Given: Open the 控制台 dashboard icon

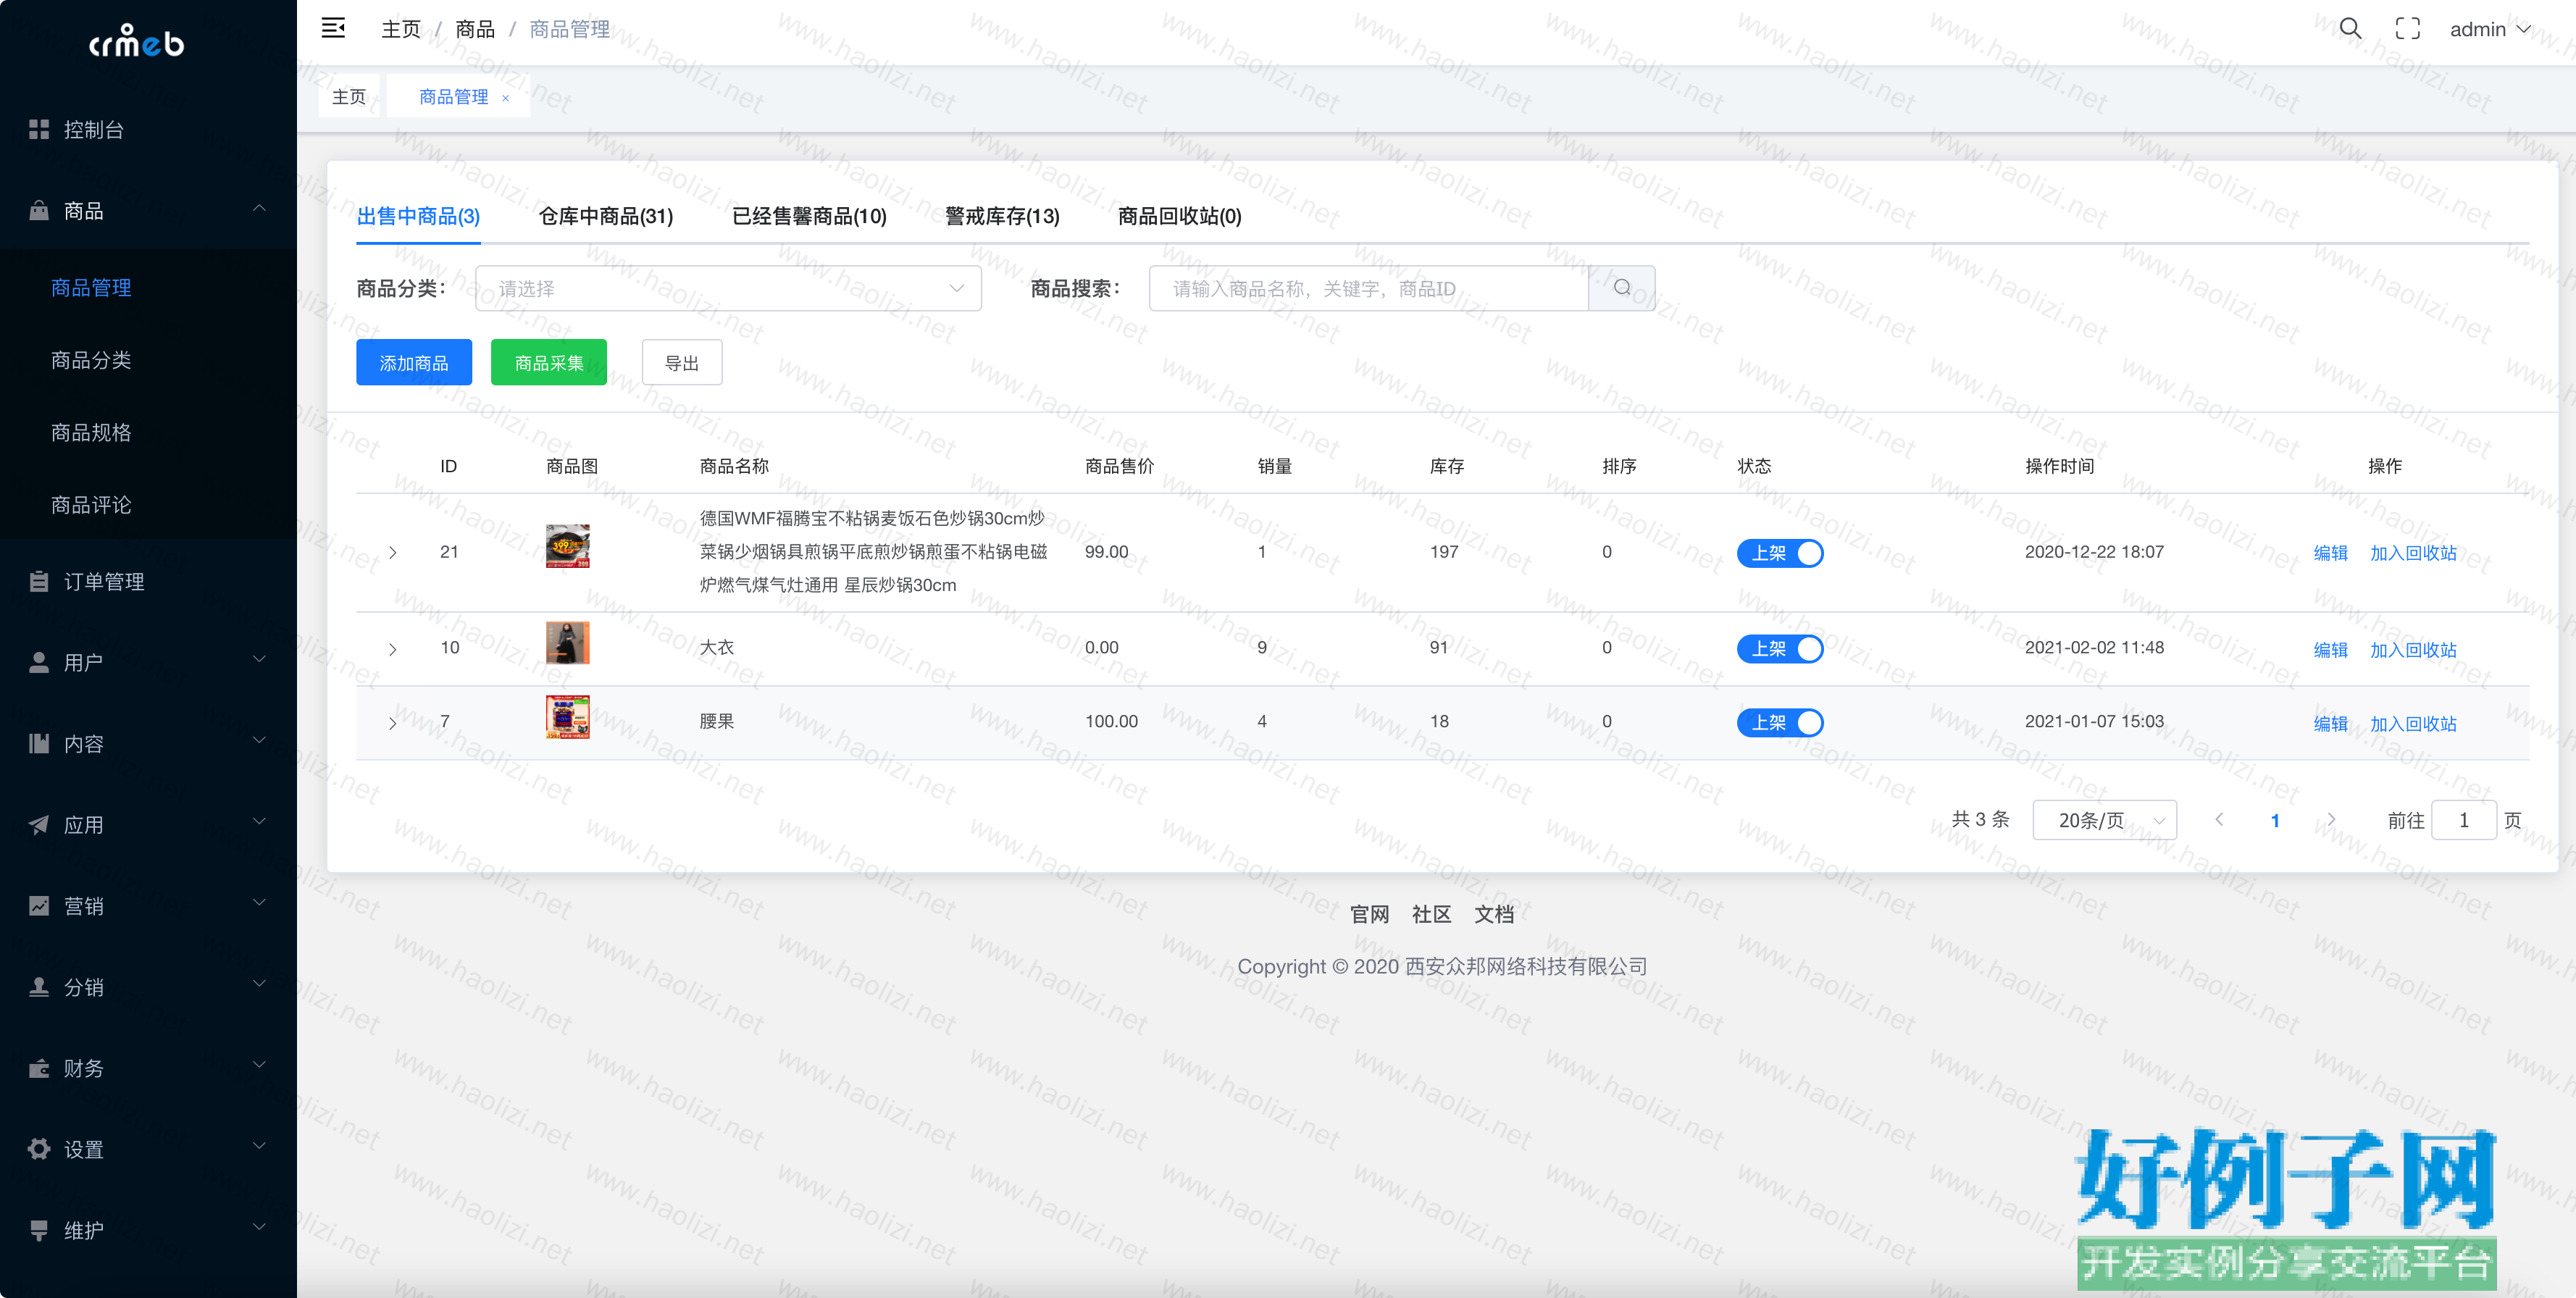Looking at the screenshot, I should pos(39,129).
